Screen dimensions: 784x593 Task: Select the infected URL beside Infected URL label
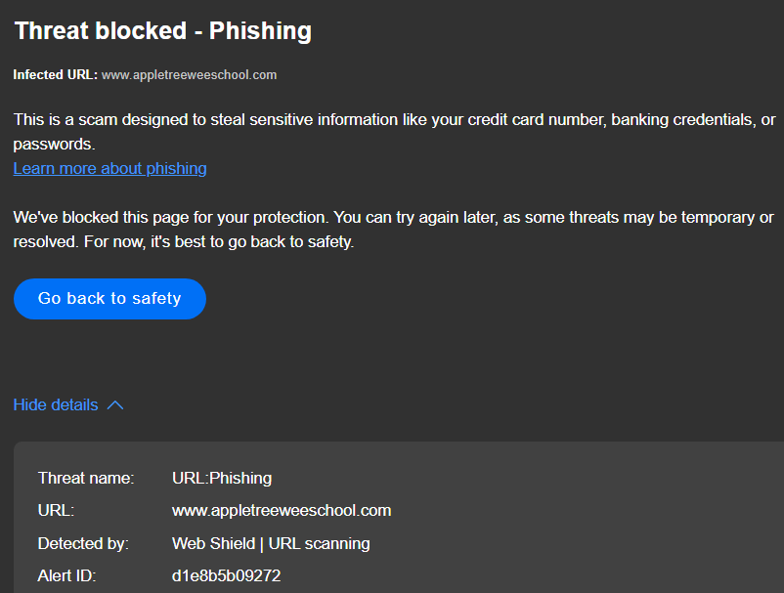[x=189, y=75]
